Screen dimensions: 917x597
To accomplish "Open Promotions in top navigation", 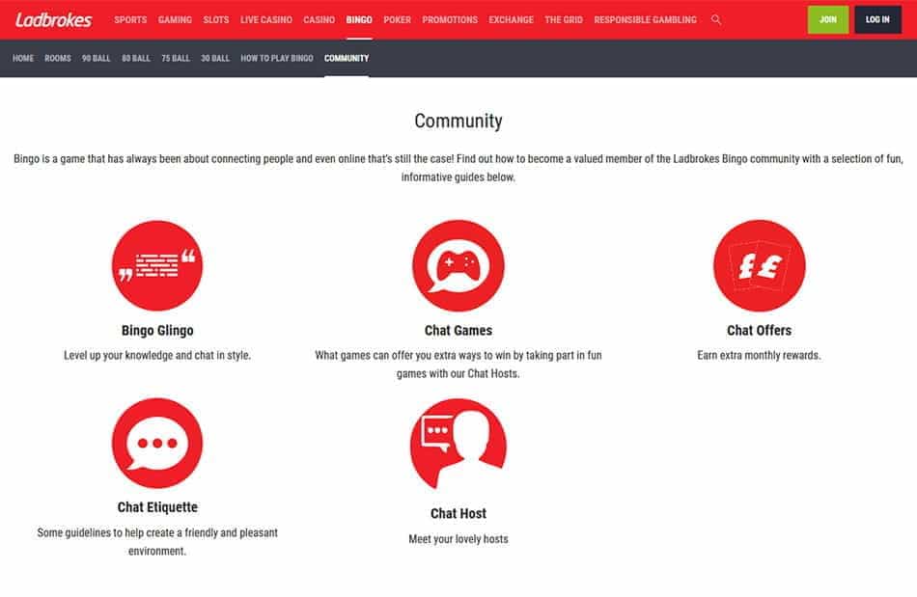I will click(450, 20).
